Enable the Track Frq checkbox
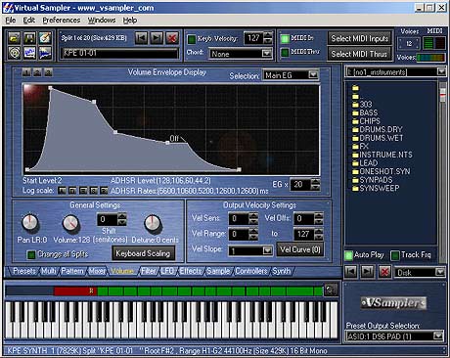This screenshot has width=450, height=358. (394, 255)
